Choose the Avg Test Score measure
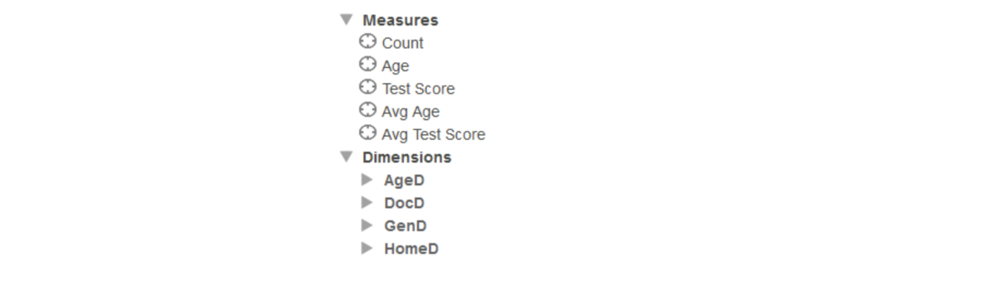This screenshot has width=982, height=285. [433, 134]
